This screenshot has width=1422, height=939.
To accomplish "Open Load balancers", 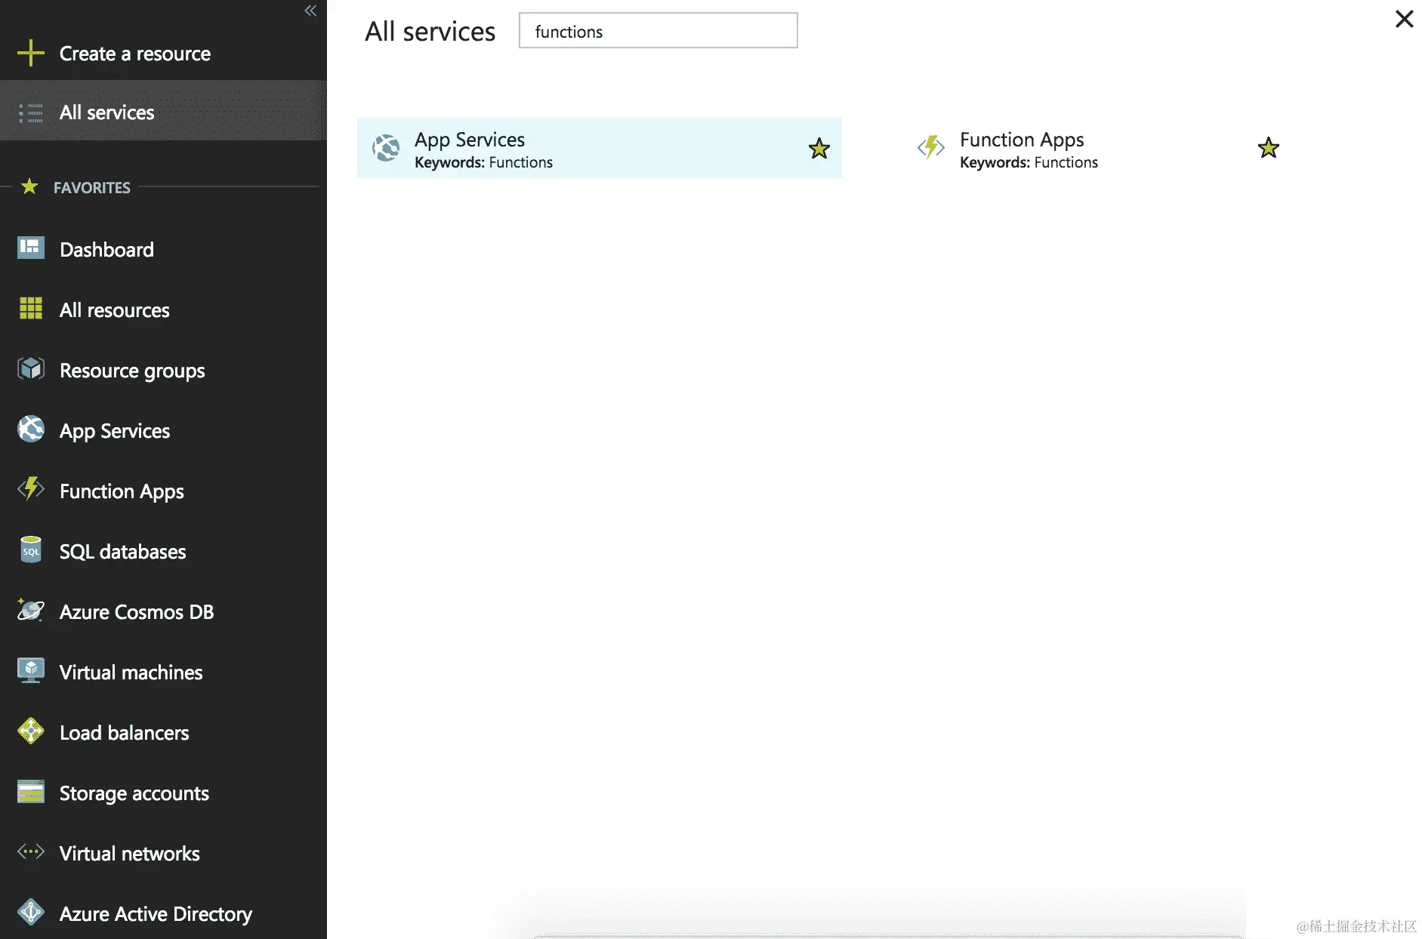I will coord(163,732).
